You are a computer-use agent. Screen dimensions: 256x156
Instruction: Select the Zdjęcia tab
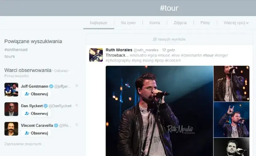click(180, 23)
